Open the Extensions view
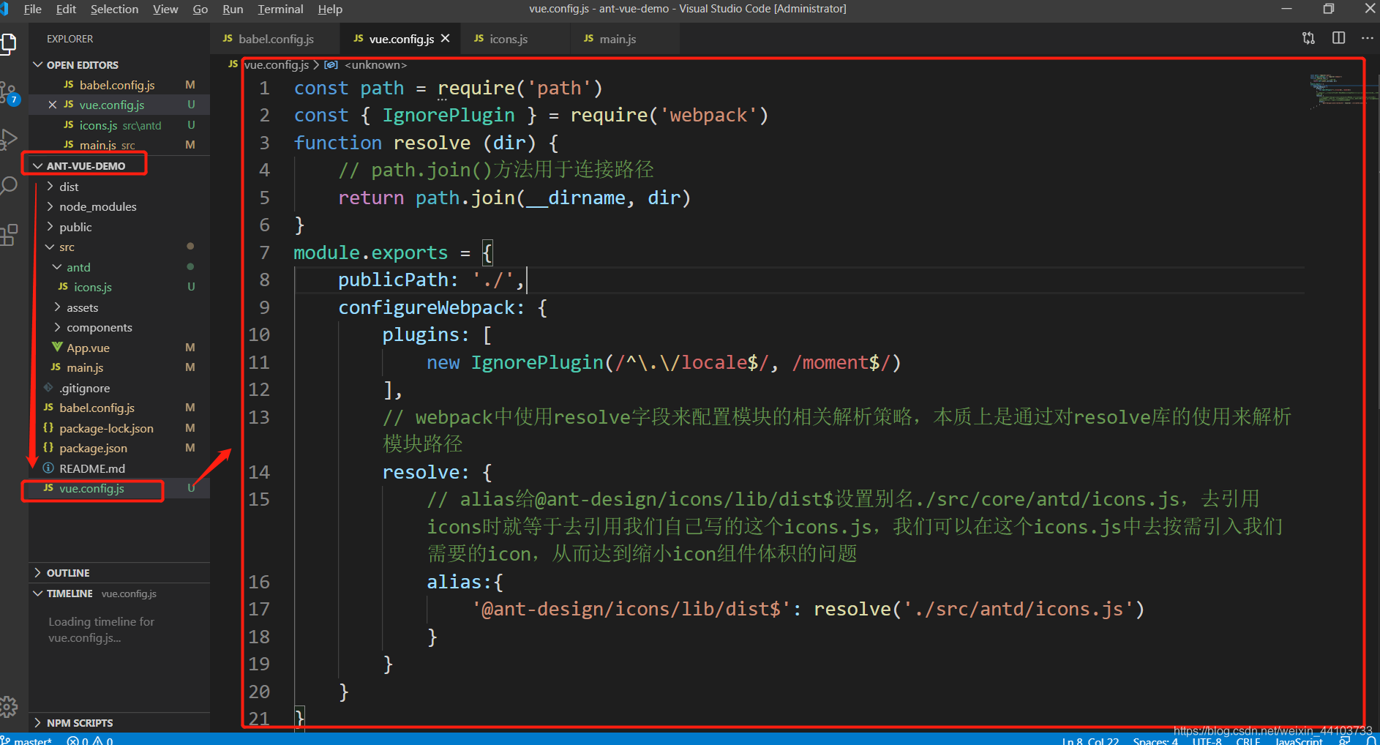This screenshot has width=1380, height=745. click(x=7, y=235)
